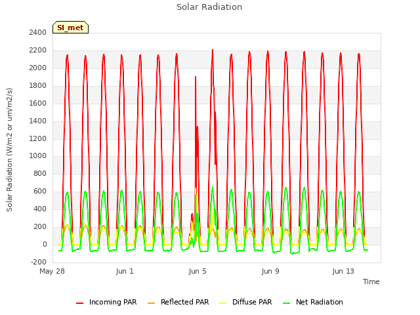Select the May 28 x-axis tick label
The image size is (420, 315).
pos(52,271)
